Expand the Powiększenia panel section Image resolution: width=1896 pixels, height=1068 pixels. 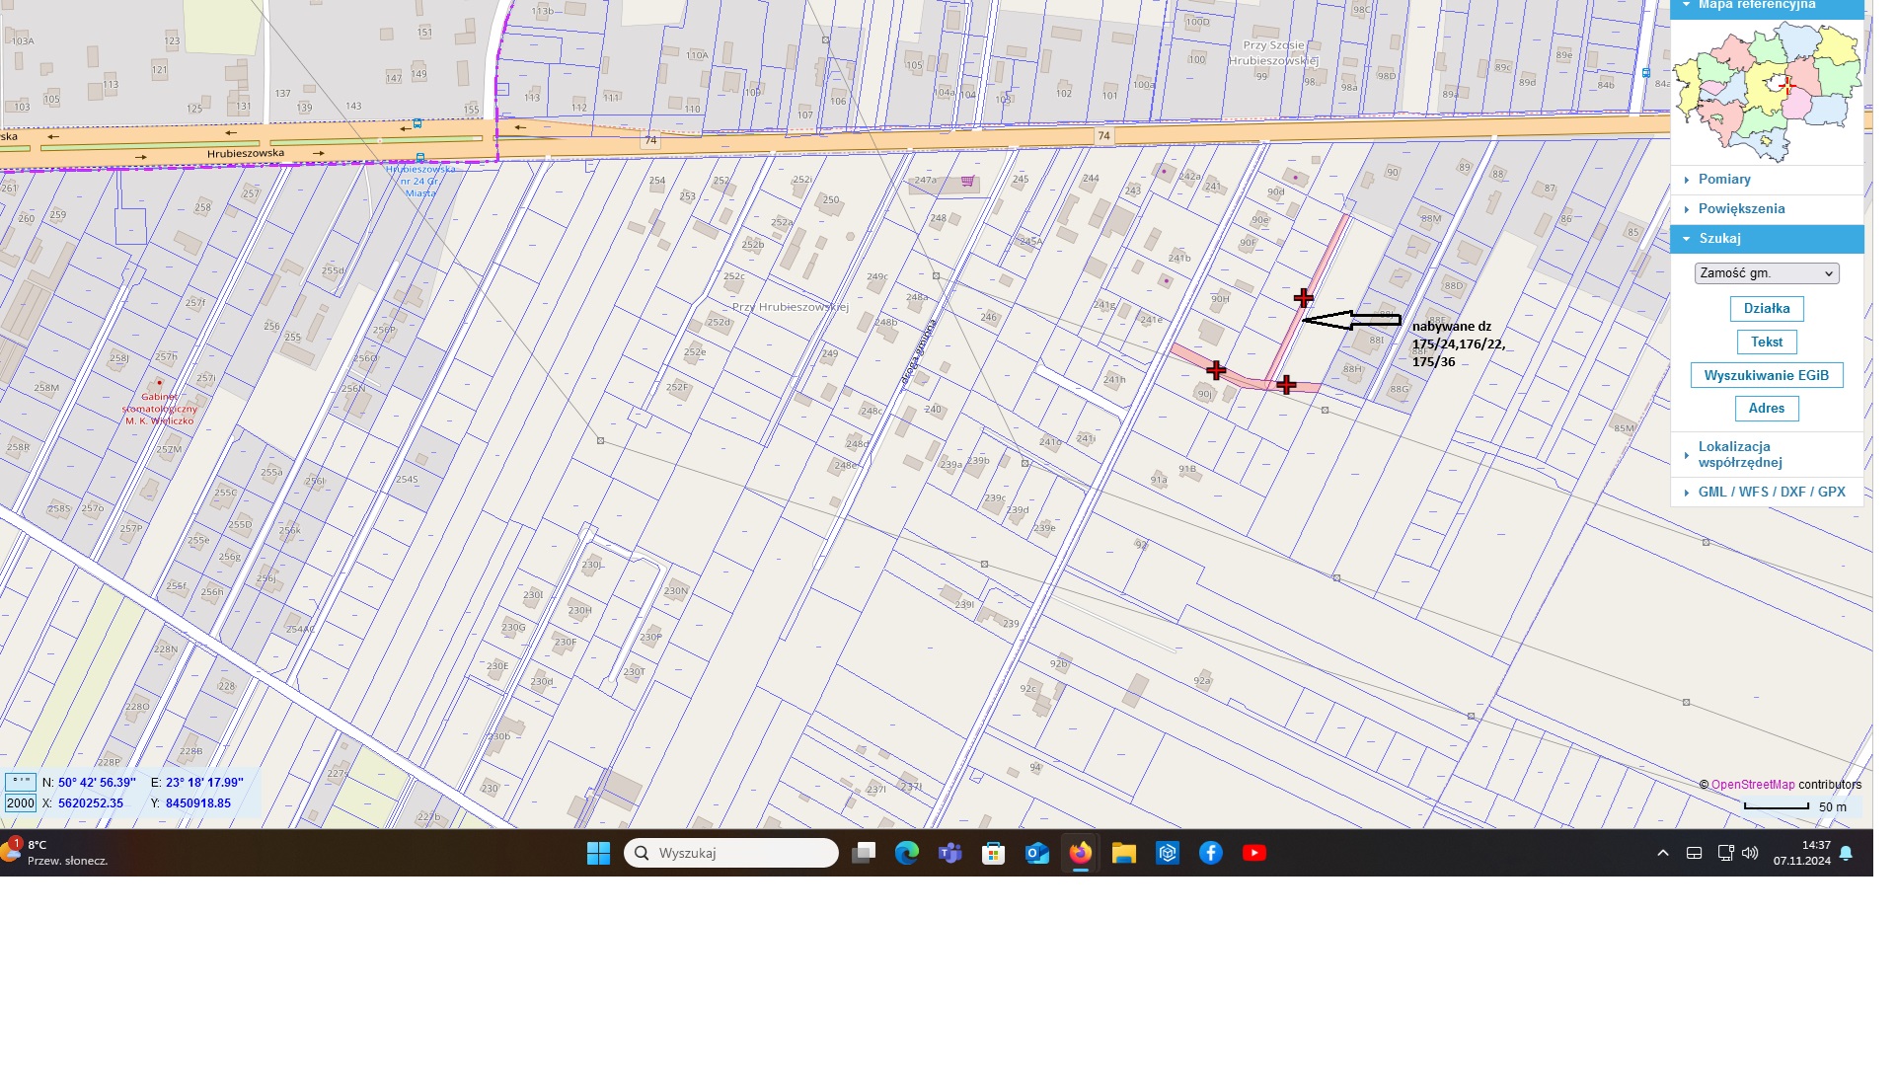(1741, 209)
